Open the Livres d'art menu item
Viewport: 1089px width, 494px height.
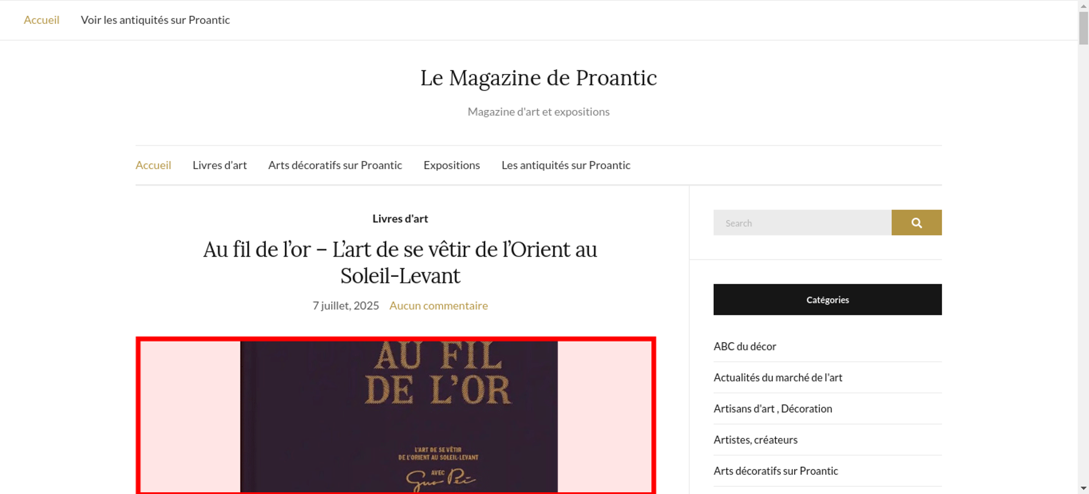[219, 165]
